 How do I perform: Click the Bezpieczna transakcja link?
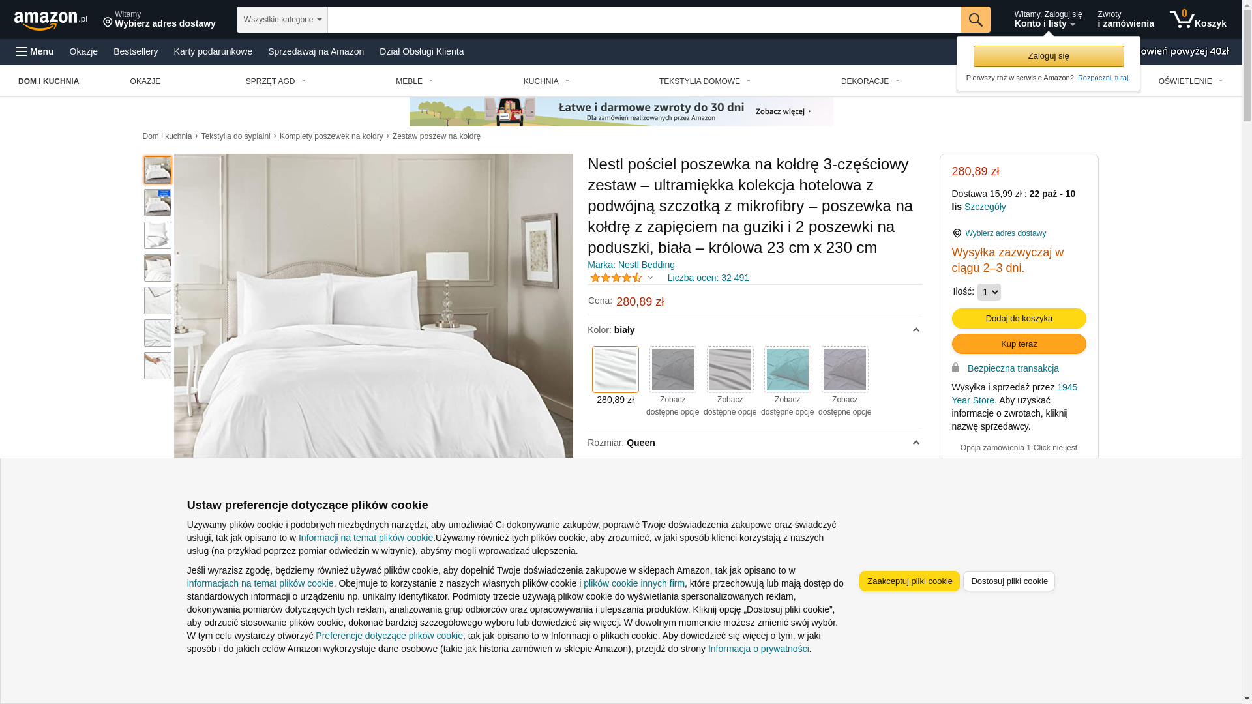click(x=1013, y=368)
